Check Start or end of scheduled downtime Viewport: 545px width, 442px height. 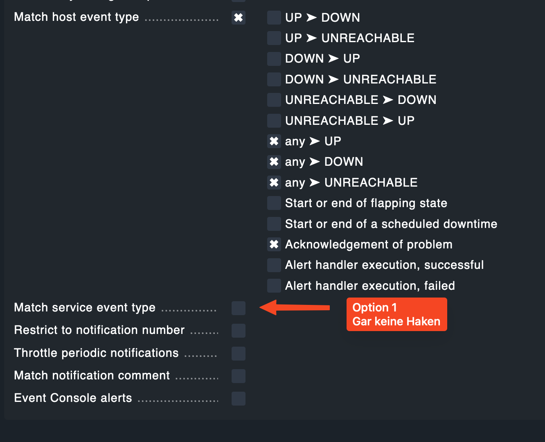(274, 224)
